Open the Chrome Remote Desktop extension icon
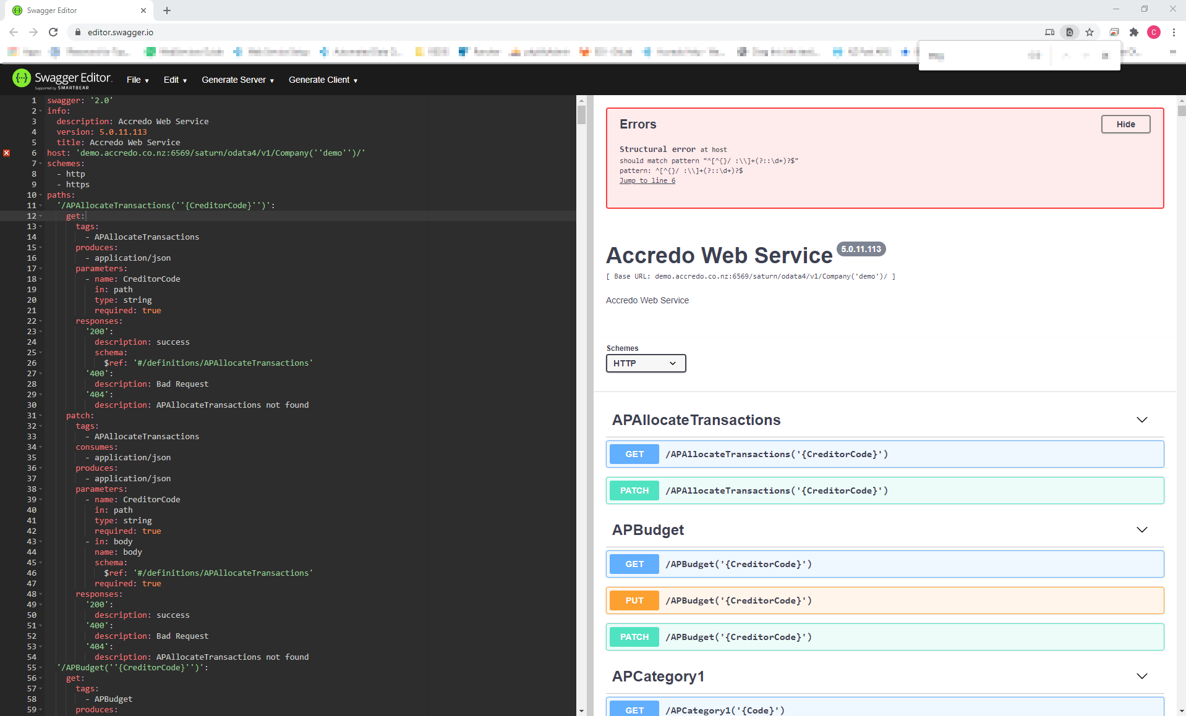This screenshot has width=1186, height=716. [x=1114, y=32]
